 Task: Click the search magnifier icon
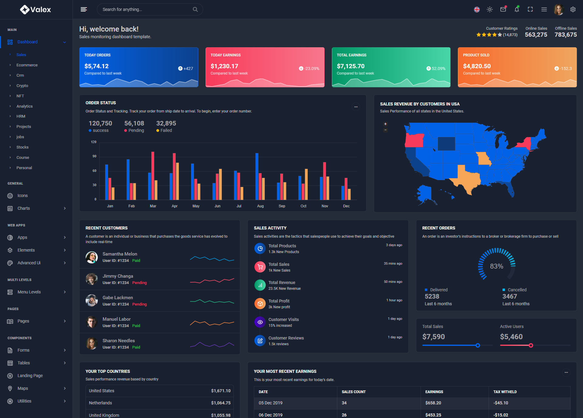195,9
